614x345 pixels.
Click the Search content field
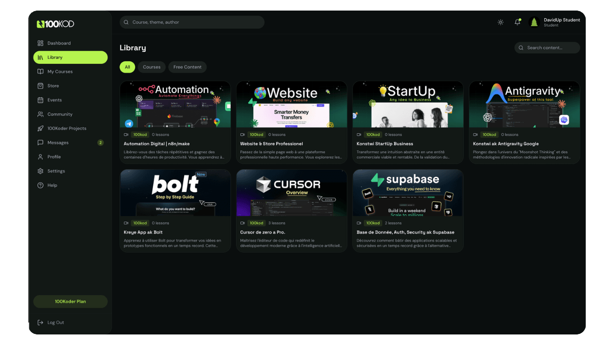click(x=547, y=47)
